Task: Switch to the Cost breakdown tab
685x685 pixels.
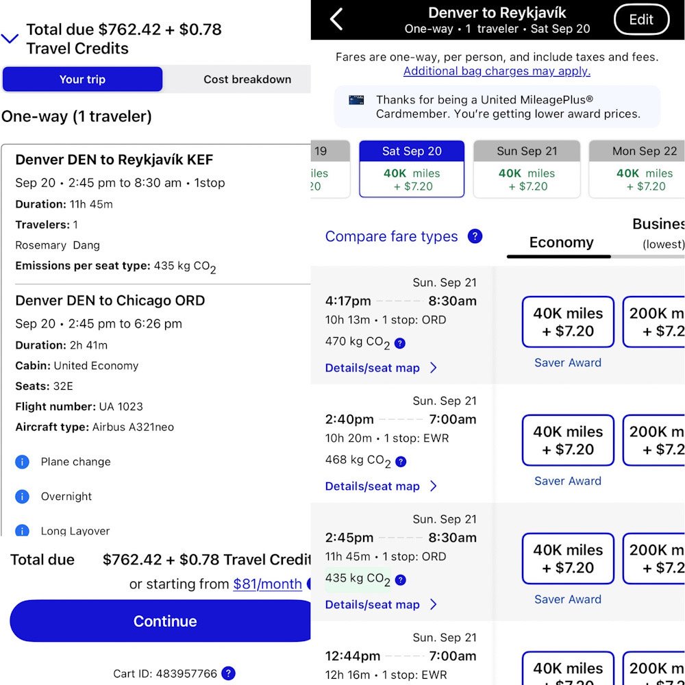Action: 247,79
